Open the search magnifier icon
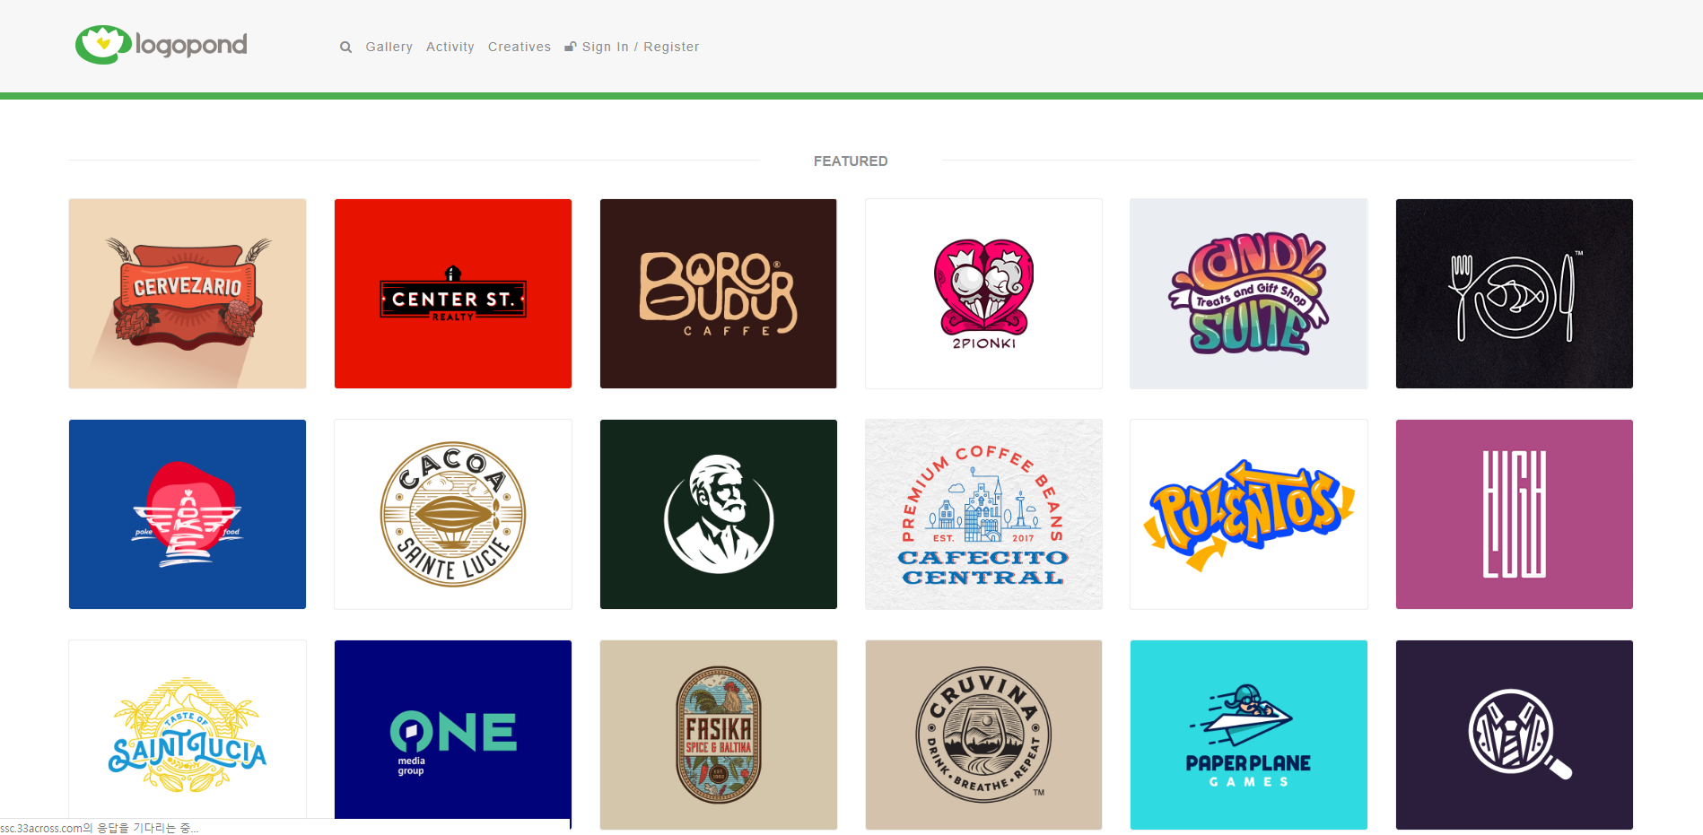The height and width of the screenshot is (835, 1703). (x=345, y=48)
